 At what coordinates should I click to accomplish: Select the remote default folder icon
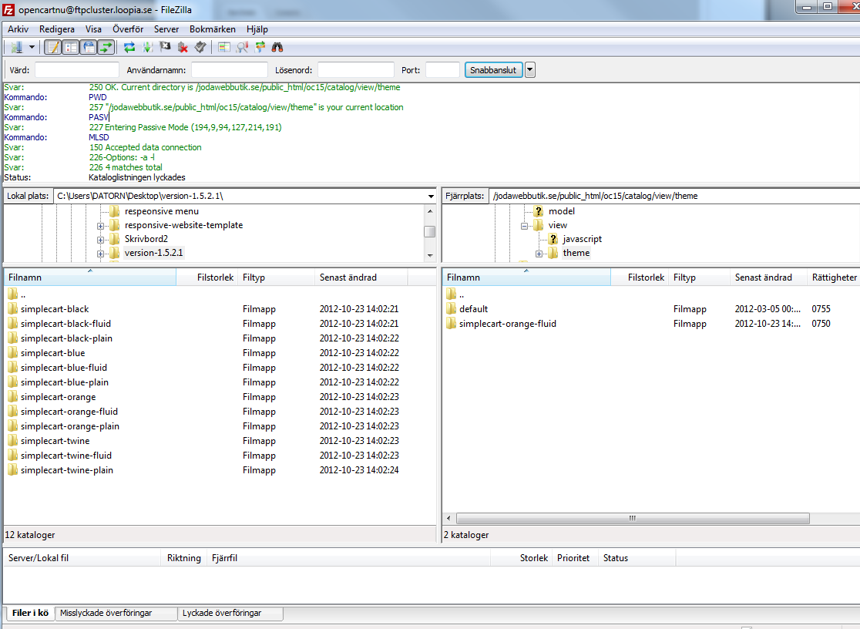pos(452,309)
